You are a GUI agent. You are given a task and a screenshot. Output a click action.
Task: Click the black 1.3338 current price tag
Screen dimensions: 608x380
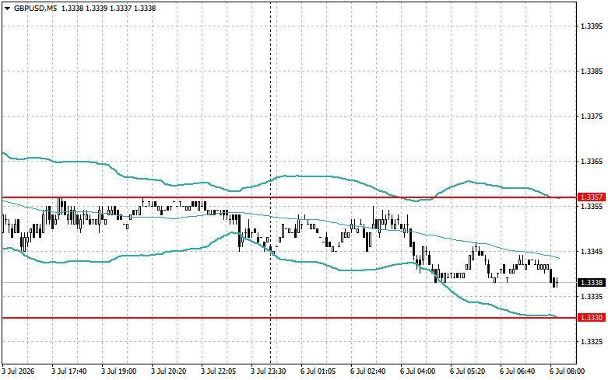592,283
